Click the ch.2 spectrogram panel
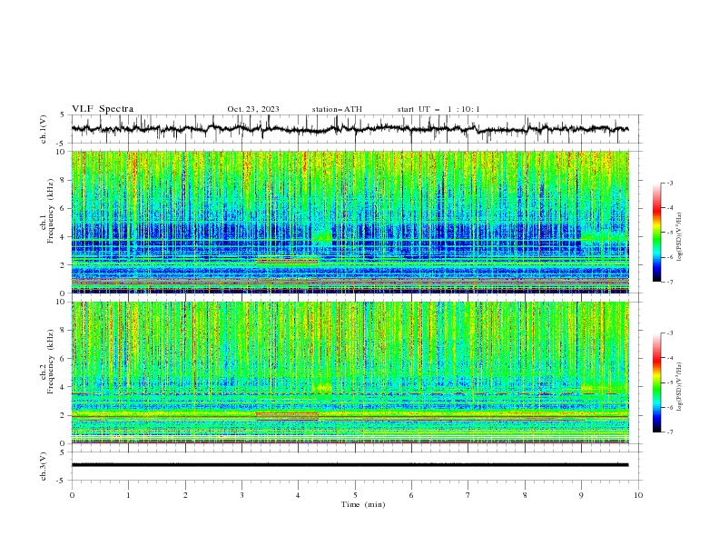Screen dimensions: 719x556 [350, 372]
